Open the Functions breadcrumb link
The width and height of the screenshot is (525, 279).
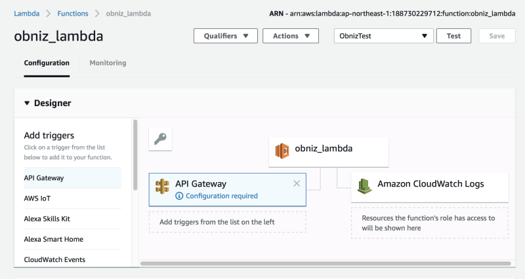72,13
